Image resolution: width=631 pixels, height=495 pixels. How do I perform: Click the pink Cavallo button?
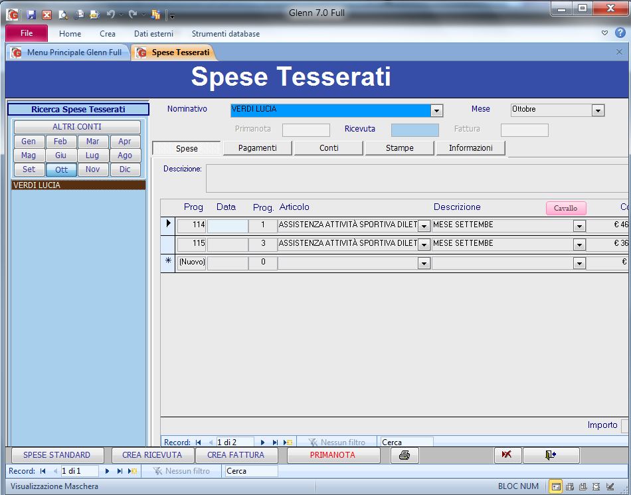click(566, 208)
